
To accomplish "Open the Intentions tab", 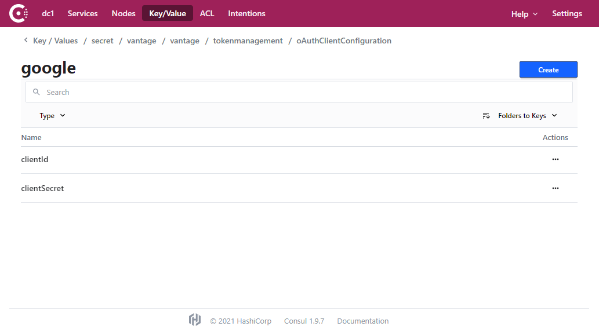I will 246,13.
